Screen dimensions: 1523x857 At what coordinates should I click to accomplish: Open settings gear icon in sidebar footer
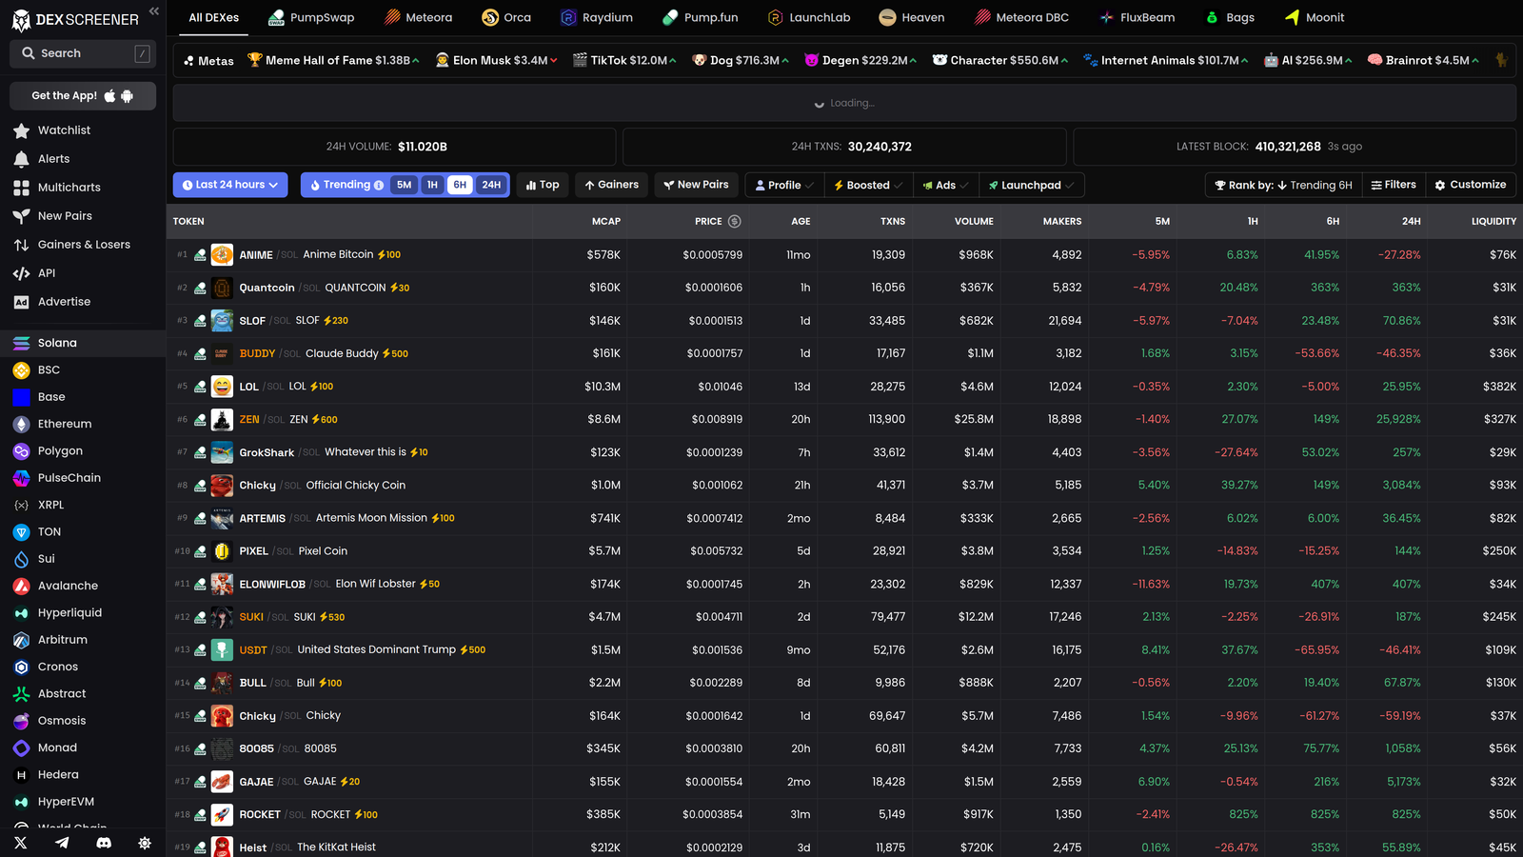click(145, 843)
